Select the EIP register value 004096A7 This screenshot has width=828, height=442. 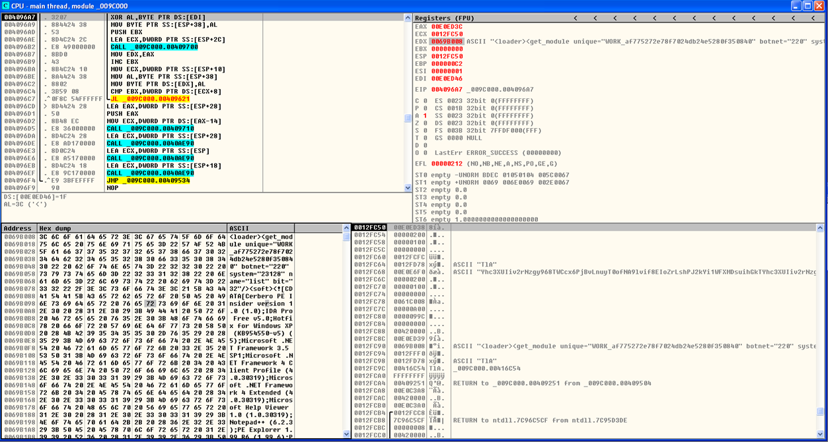point(447,88)
